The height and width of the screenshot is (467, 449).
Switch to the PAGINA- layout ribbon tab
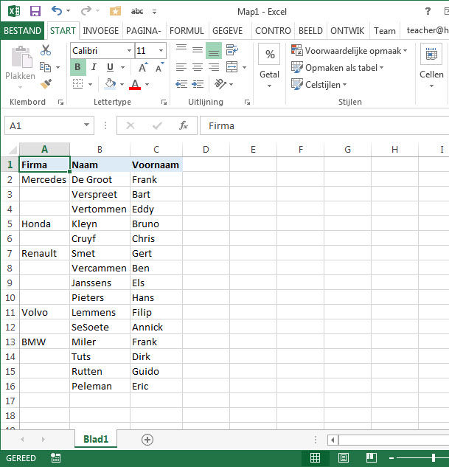click(x=144, y=30)
